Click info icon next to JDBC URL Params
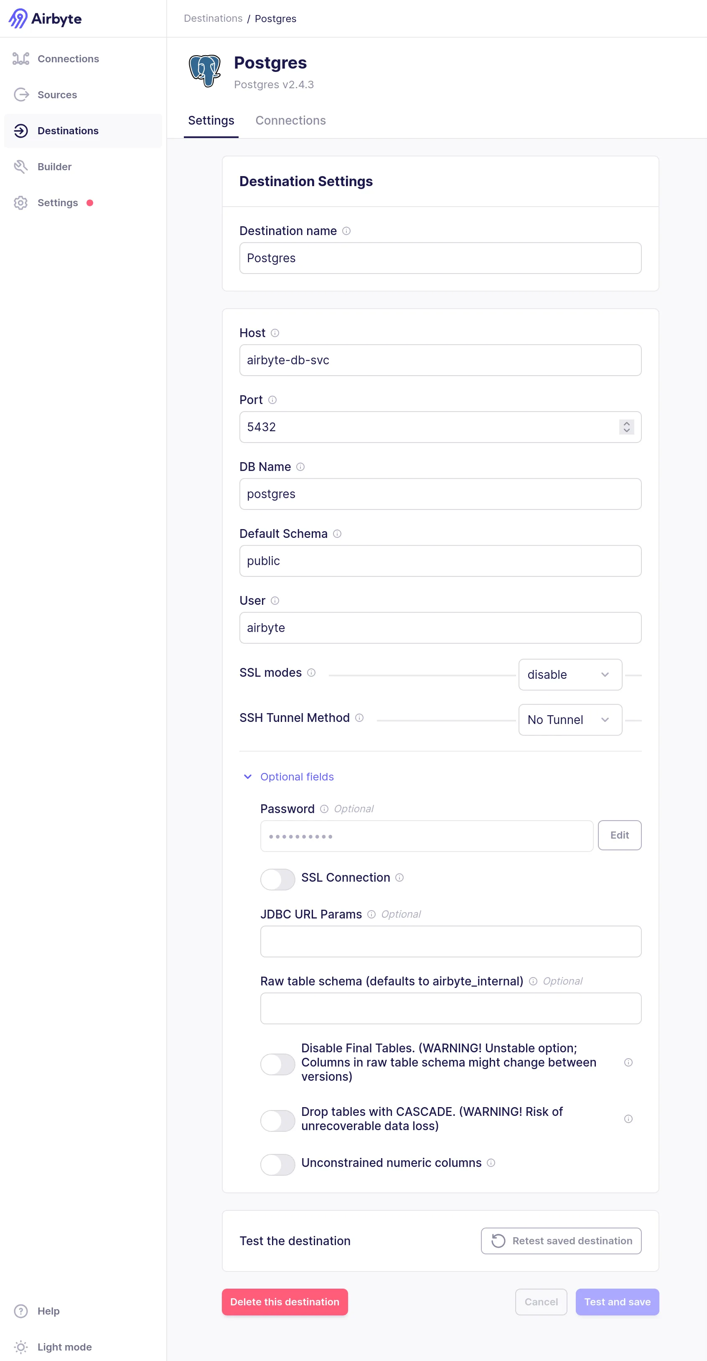The height and width of the screenshot is (1361, 707). (x=371, y=915)
